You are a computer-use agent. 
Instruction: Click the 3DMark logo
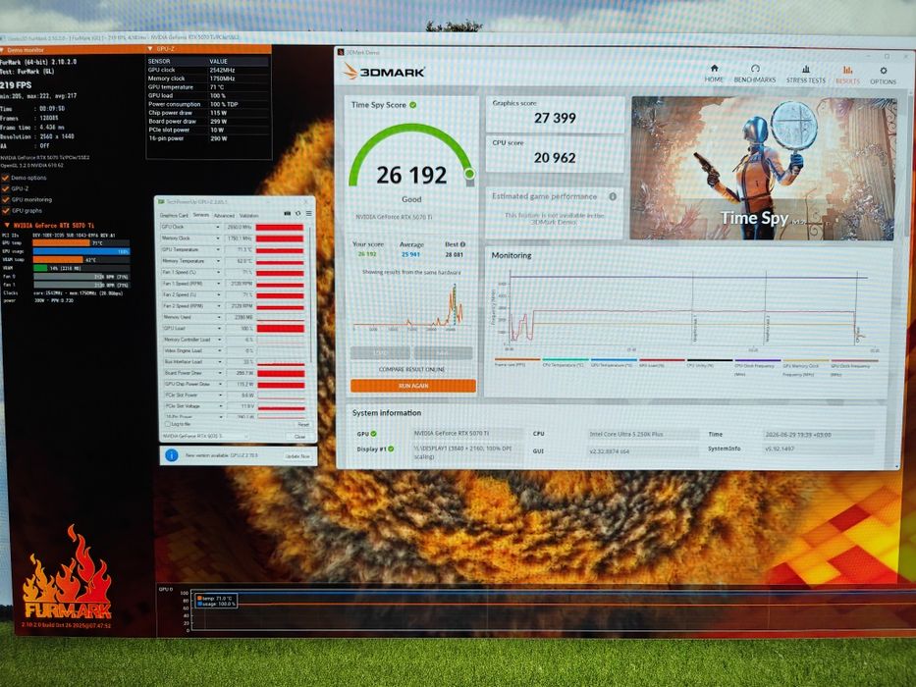383,72
